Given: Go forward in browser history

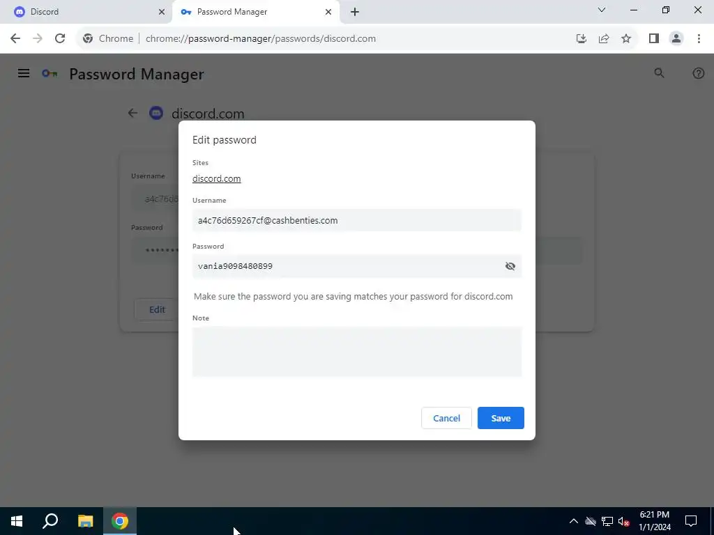Looking at the screenshot, I should pos(38,39).
